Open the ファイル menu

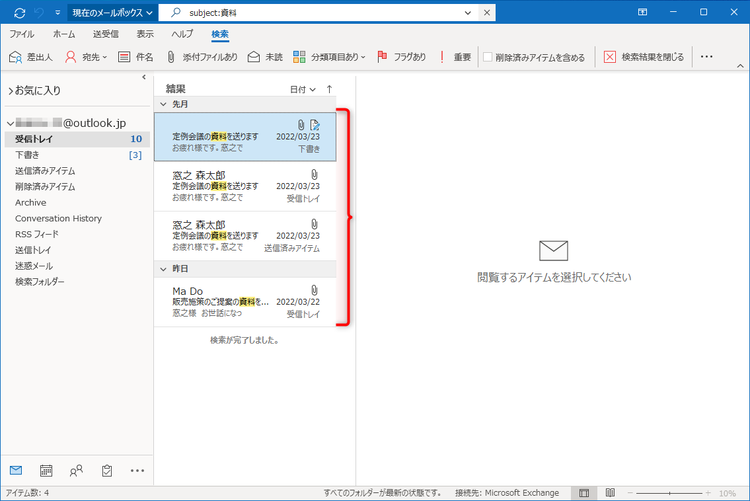23,34
